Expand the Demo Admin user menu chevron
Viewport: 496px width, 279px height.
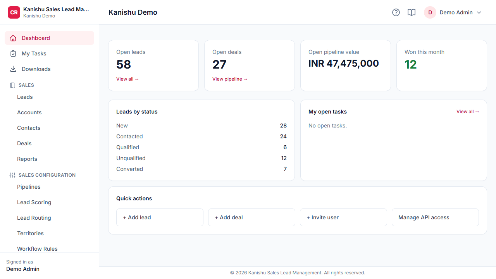479,12
